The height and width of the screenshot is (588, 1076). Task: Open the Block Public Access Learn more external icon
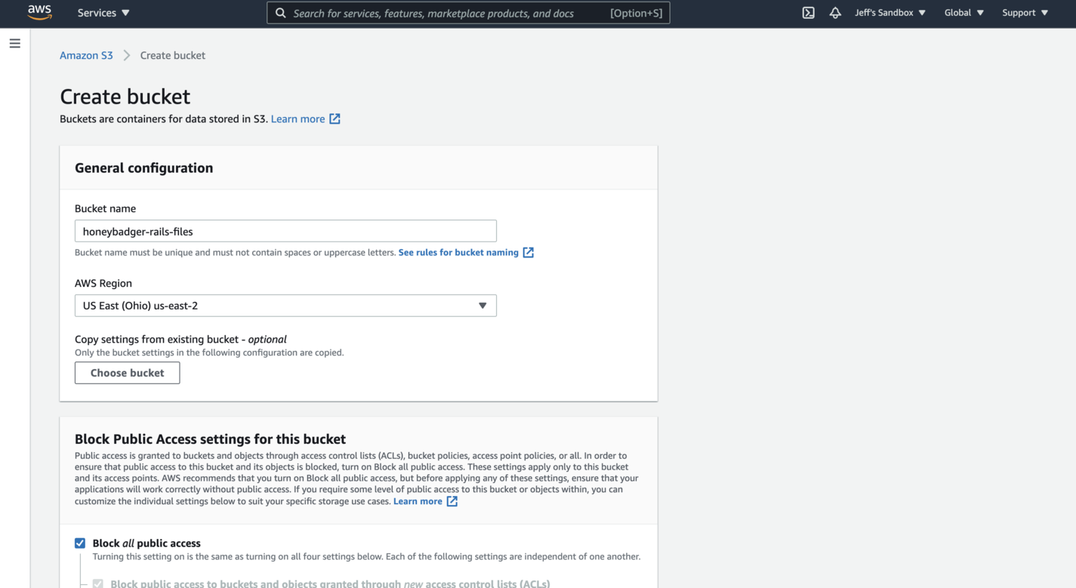[x=453, y=500]
